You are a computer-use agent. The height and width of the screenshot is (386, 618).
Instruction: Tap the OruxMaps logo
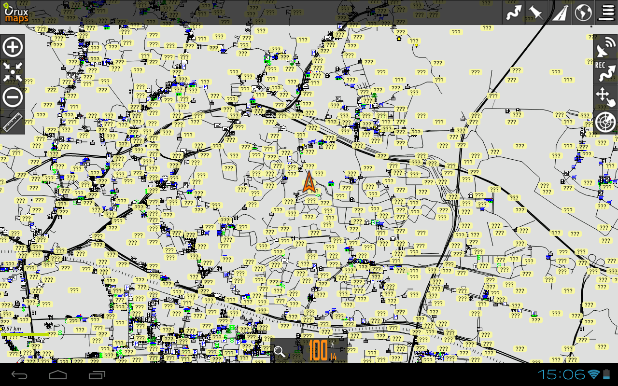16,13
